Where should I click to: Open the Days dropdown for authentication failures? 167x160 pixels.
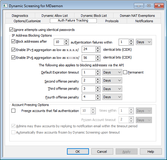[144, 42]
